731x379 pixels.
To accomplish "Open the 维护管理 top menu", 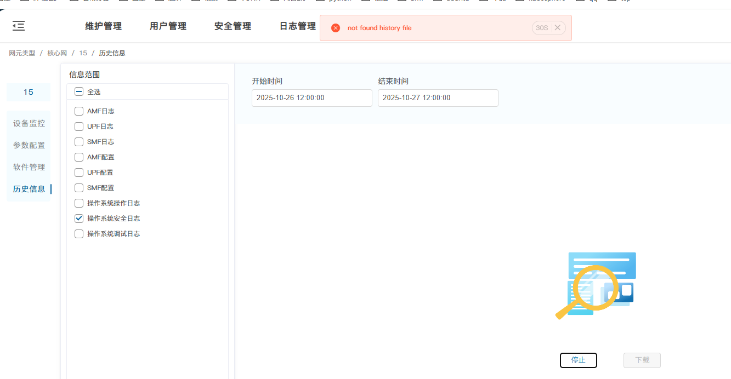I will [103, 26].
